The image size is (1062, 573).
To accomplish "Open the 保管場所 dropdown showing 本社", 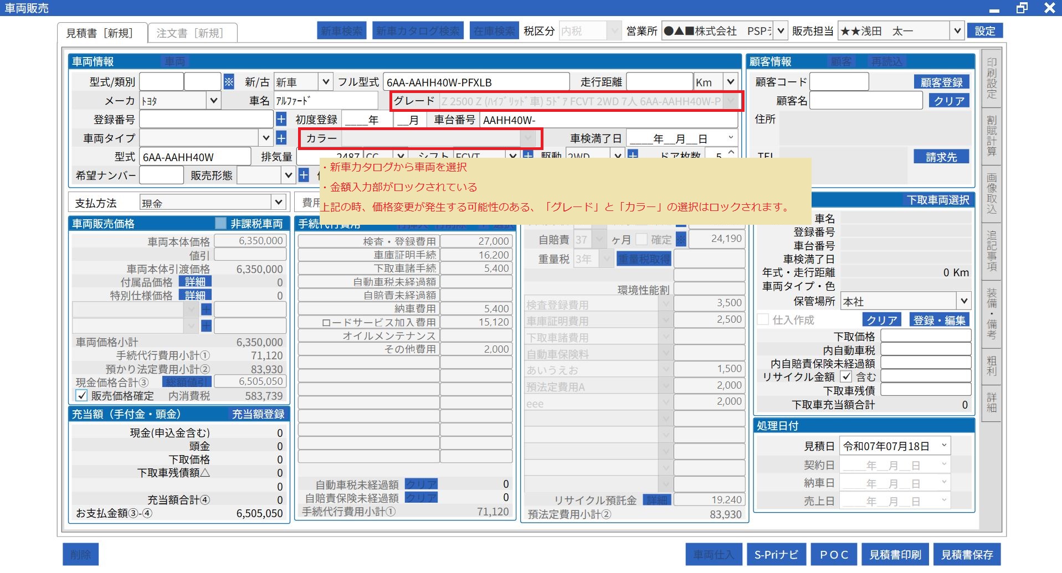I will 964,301.
